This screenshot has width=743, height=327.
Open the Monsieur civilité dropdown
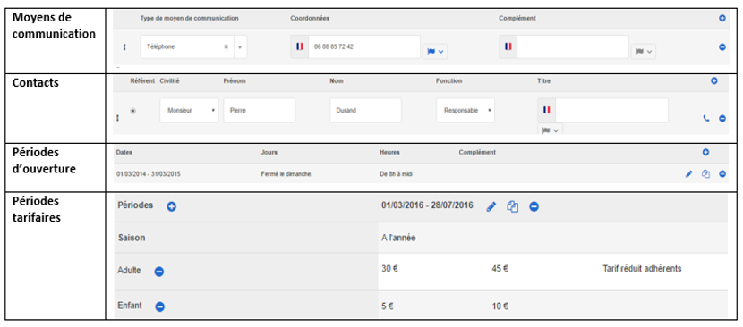tap(189, 110)
